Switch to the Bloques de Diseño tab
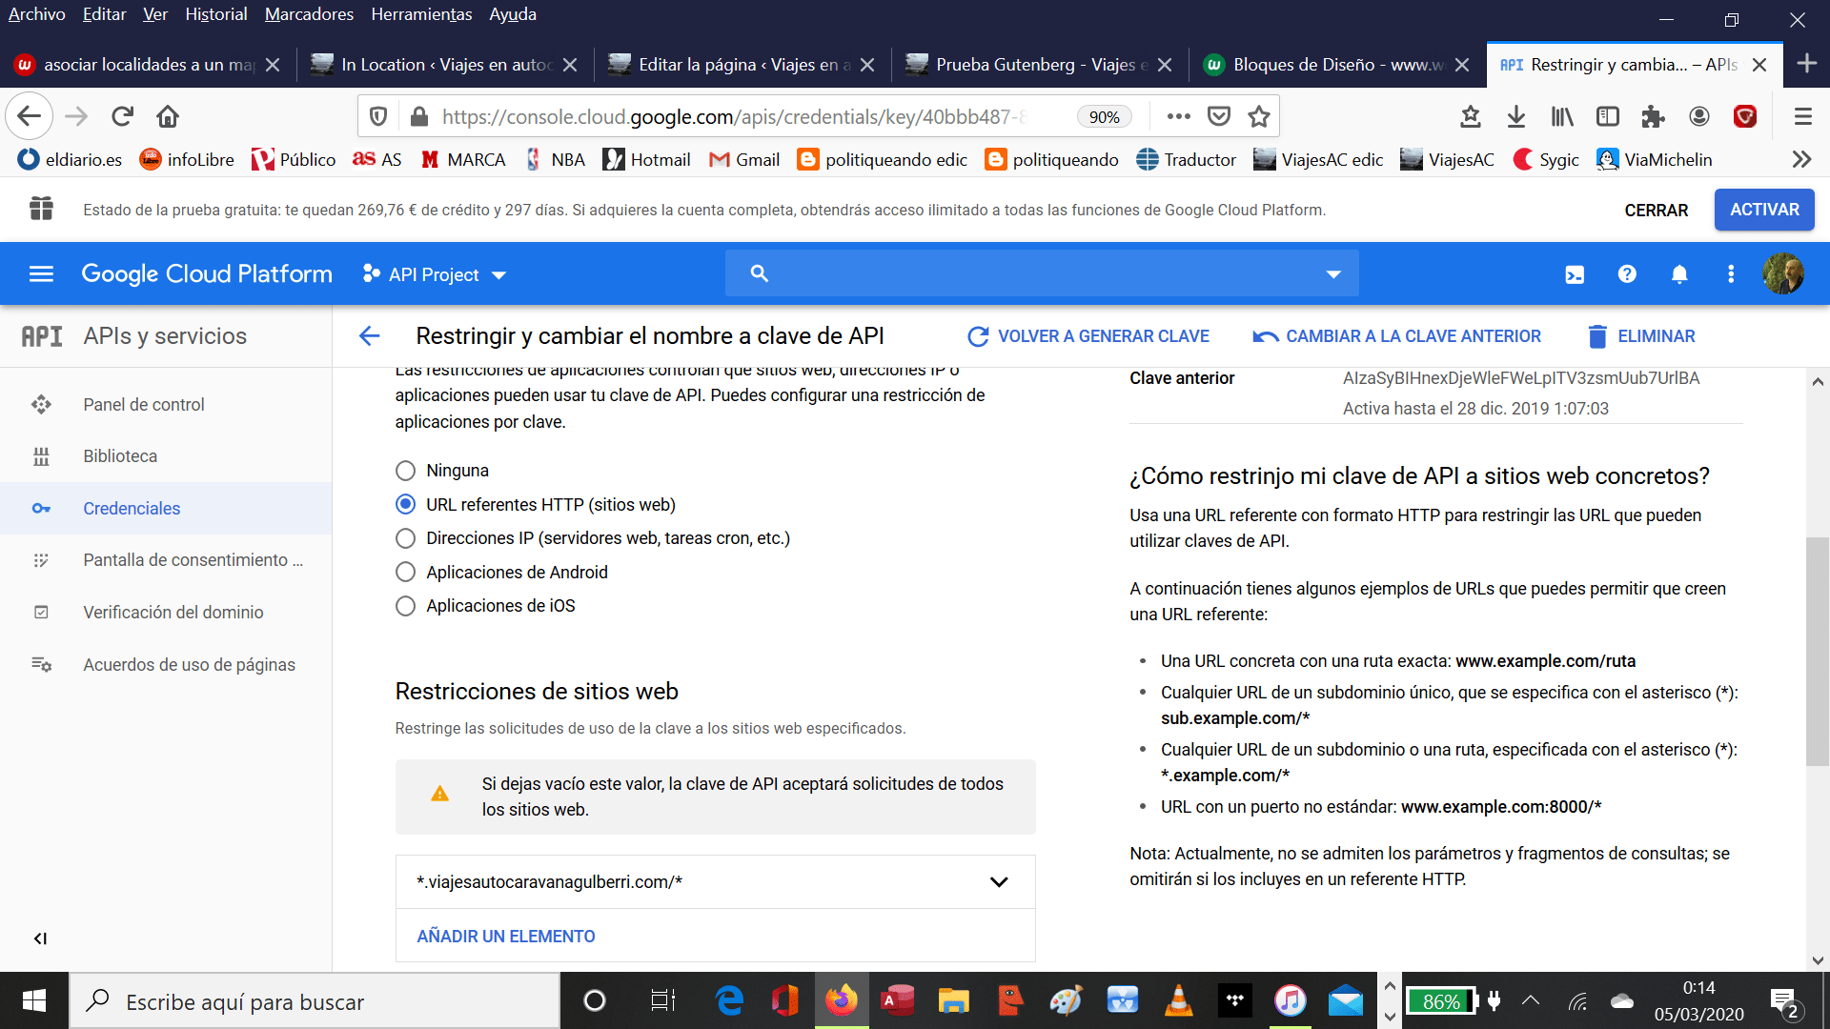Image resolution: width=1830 pixels, height=1029 pixels. tap(1336, 65)
